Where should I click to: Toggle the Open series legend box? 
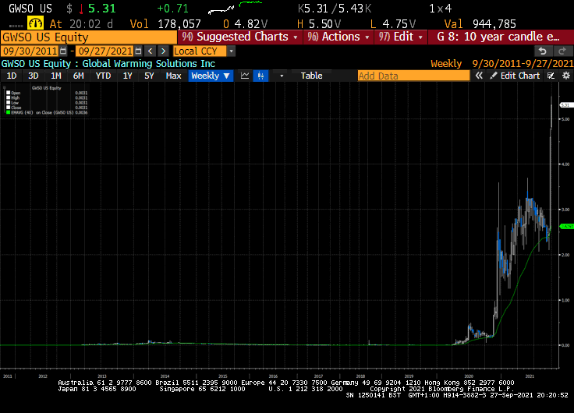point(9,93)
